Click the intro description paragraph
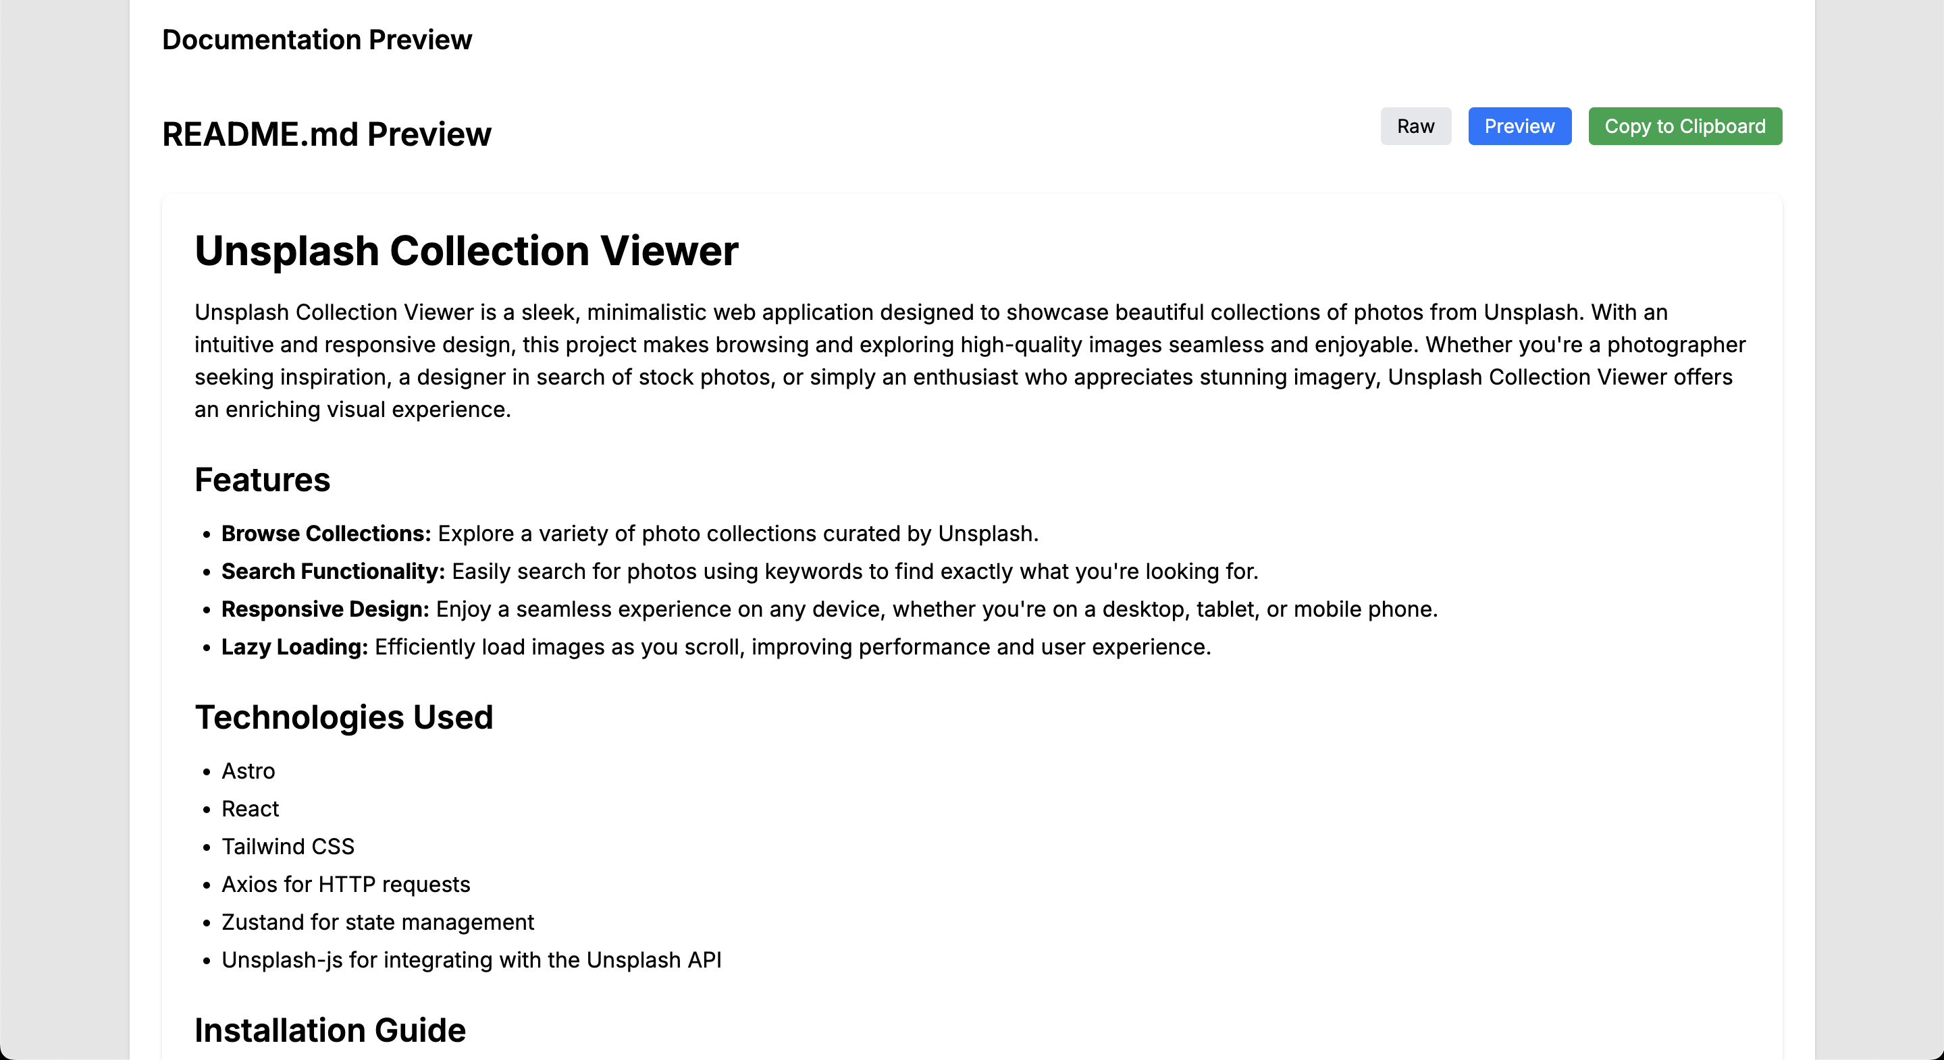Screen dimensions: 1944x1060 [x=970, y=360]
